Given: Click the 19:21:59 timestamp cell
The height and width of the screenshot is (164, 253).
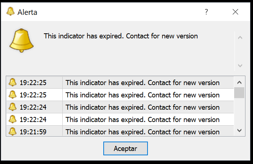Looking at the screenshot, I should pos(33,132).
